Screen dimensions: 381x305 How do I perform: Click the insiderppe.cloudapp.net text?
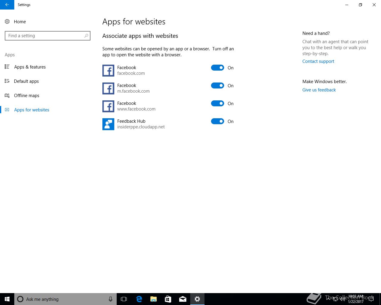pos(141,127)
